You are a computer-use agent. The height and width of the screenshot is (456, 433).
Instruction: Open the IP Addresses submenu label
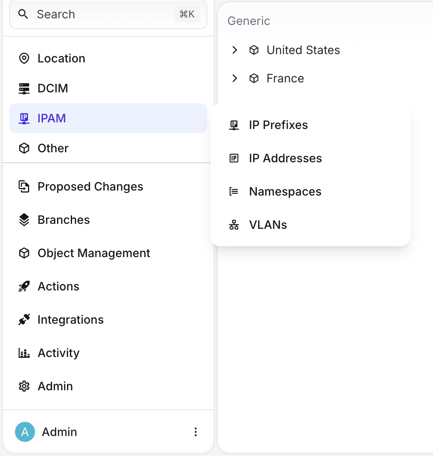point(286,158)
